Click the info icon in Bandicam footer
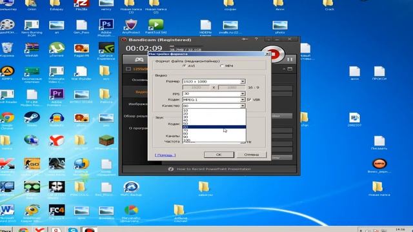Screen dimensions: 413x232 170,169
